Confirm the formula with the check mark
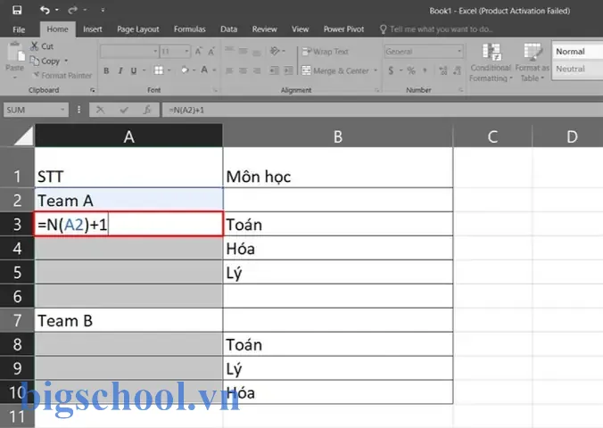Screen dimensions: 603x428 pyautogui.click(x=124, y=111)
